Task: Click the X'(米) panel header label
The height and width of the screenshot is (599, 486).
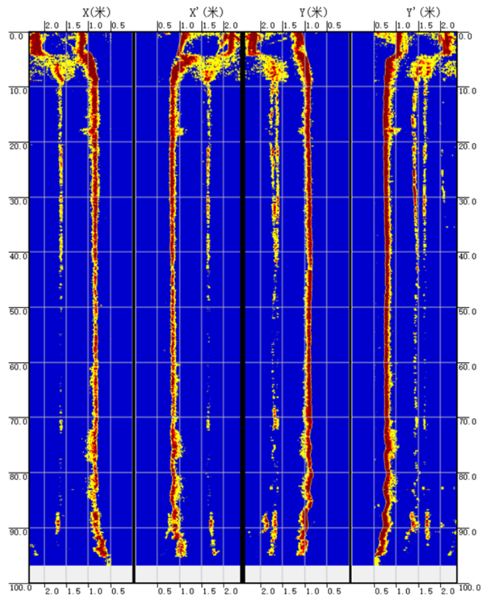Action: (207, 12)
